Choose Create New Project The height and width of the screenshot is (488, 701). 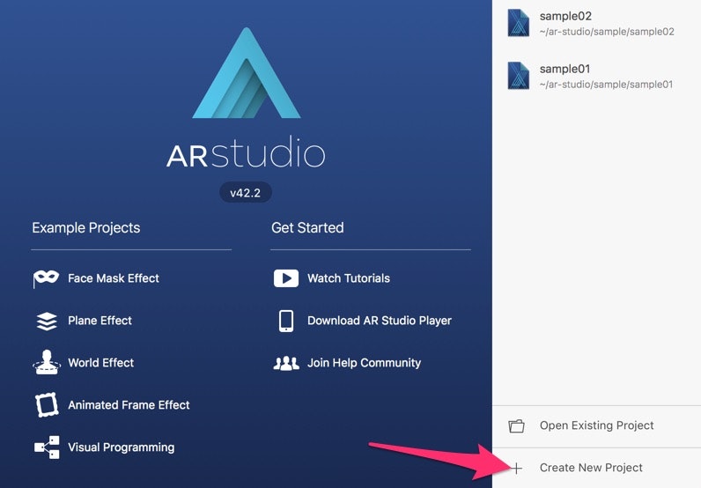[596, 468]
